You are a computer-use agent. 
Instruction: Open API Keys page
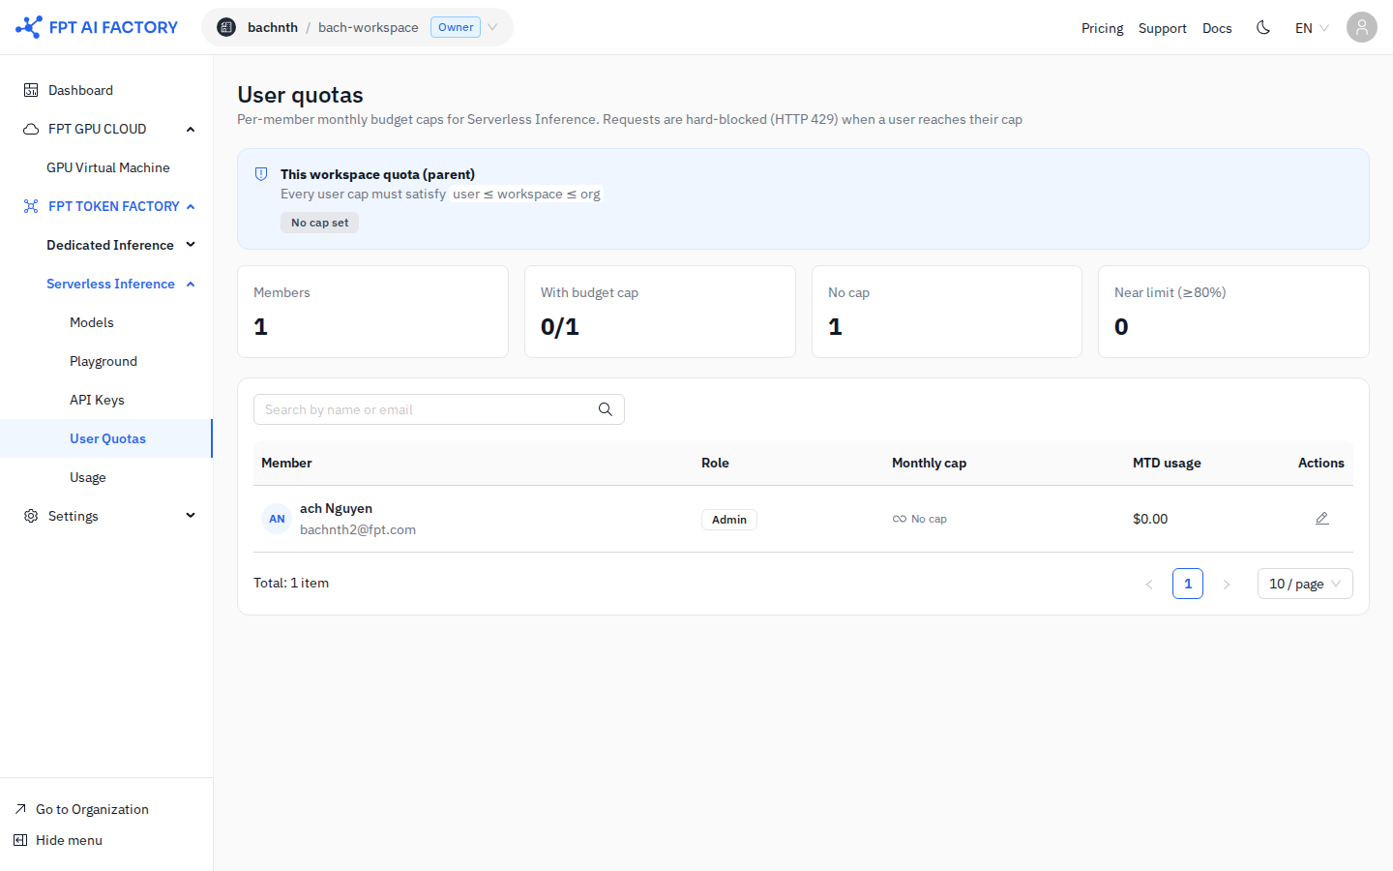97,400
